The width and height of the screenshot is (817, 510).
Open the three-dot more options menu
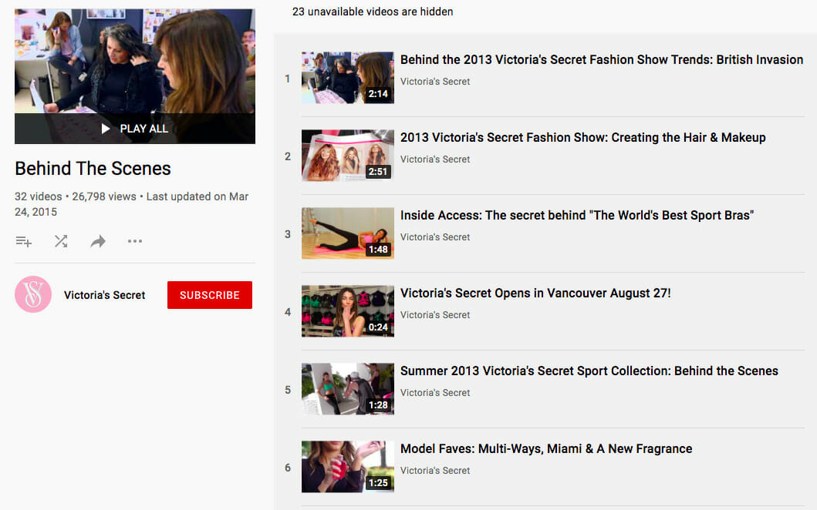point(135,241)
